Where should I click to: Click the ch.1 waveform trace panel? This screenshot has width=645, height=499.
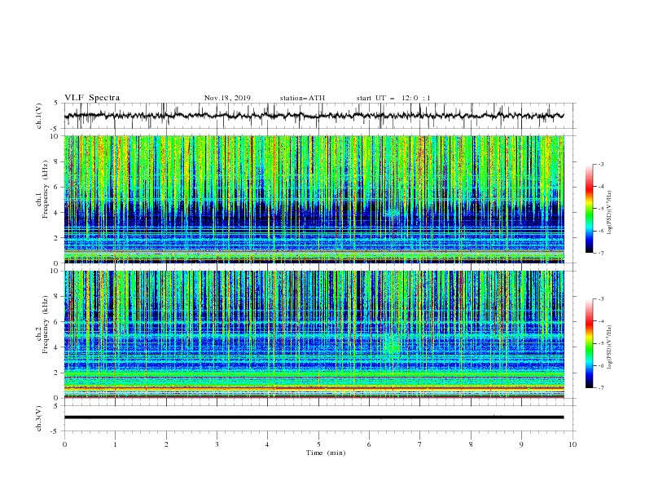(x=319, y=116)
